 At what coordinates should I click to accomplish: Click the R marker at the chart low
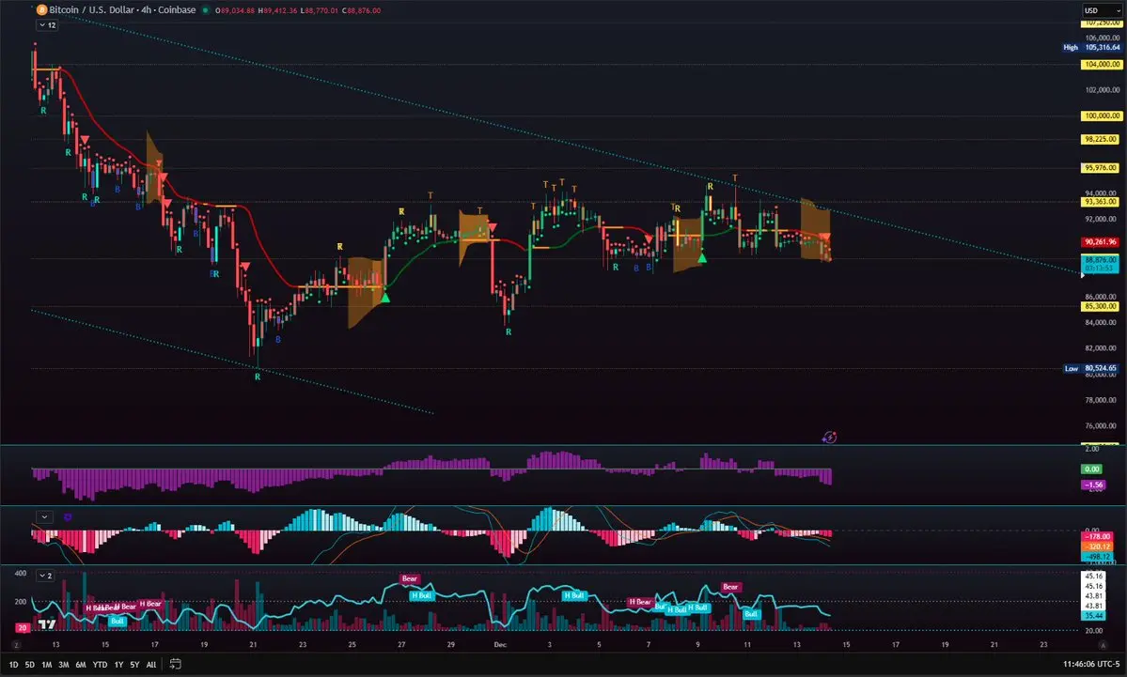pos(258,377)
